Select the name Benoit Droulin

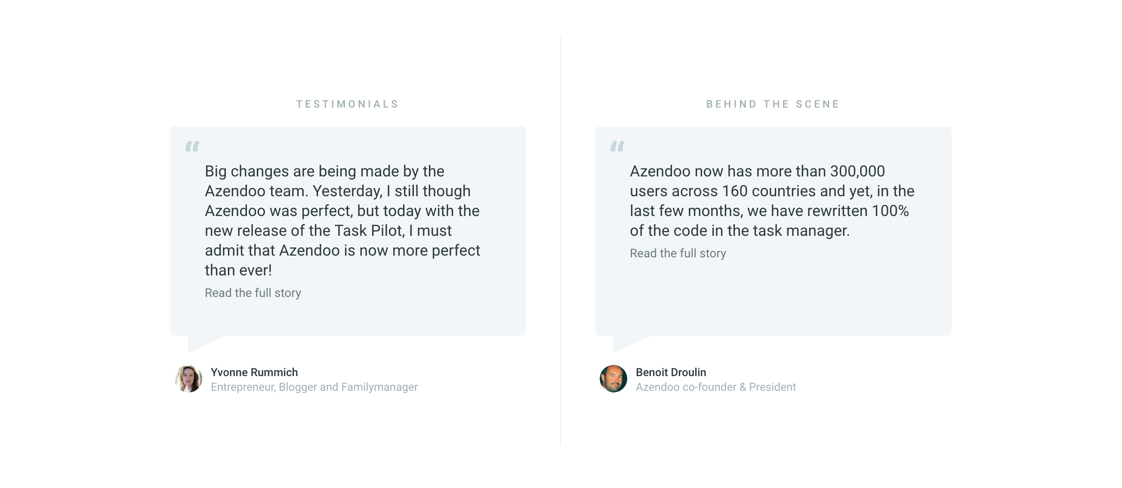671,372
